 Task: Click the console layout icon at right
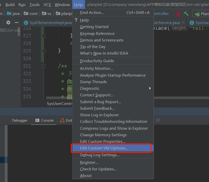point(158,120)
